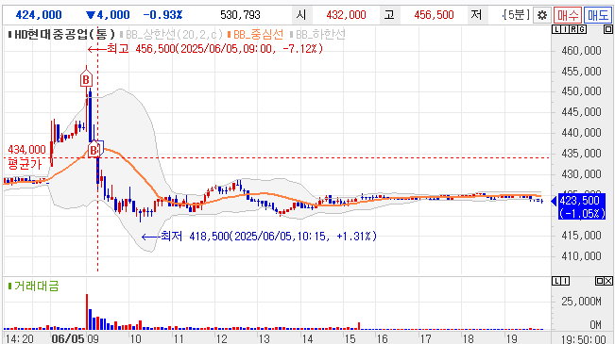Click the 25,000M volume axis label

(581, 302)
